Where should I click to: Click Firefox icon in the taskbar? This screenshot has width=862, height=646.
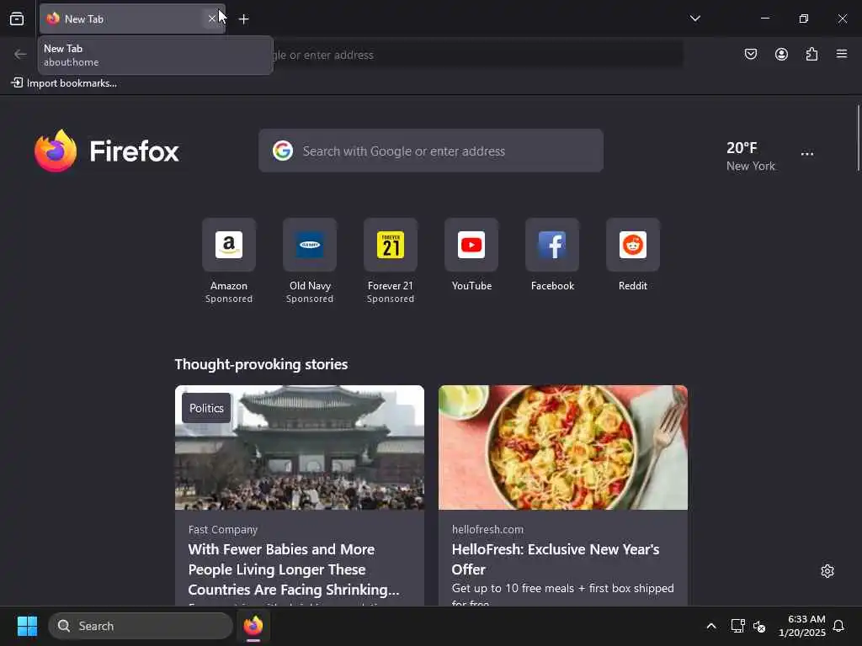tap(253, 626)
